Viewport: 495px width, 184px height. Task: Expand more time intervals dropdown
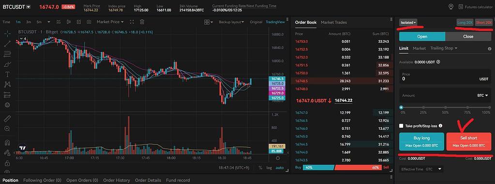click(x=48, y=22)
